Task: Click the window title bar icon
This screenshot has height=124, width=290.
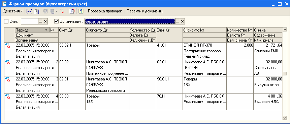Action: (x=4, y=4)
